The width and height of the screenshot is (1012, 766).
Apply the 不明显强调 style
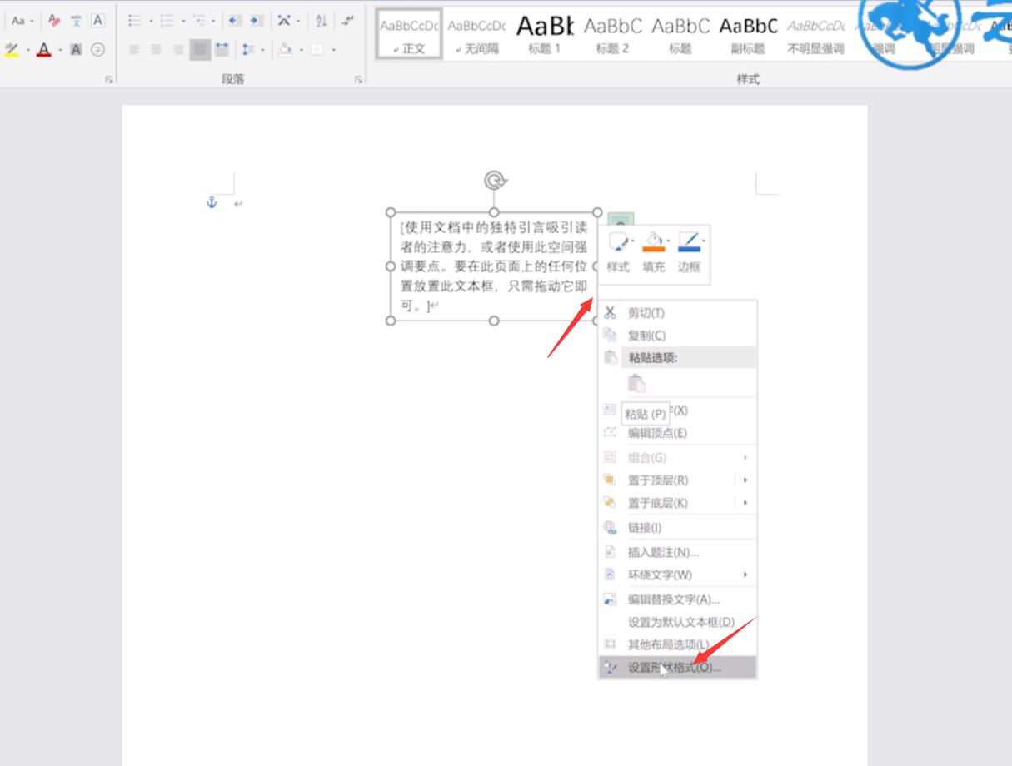tap(815, 33)
